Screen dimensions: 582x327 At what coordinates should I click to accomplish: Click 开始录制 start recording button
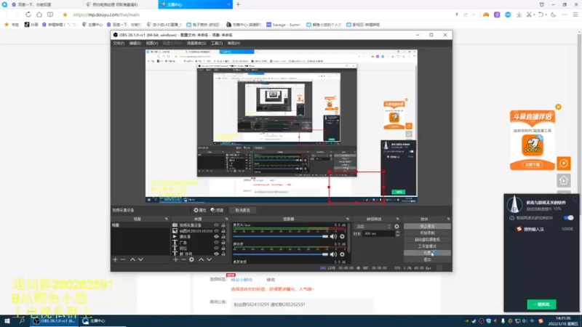click(427, 233)
